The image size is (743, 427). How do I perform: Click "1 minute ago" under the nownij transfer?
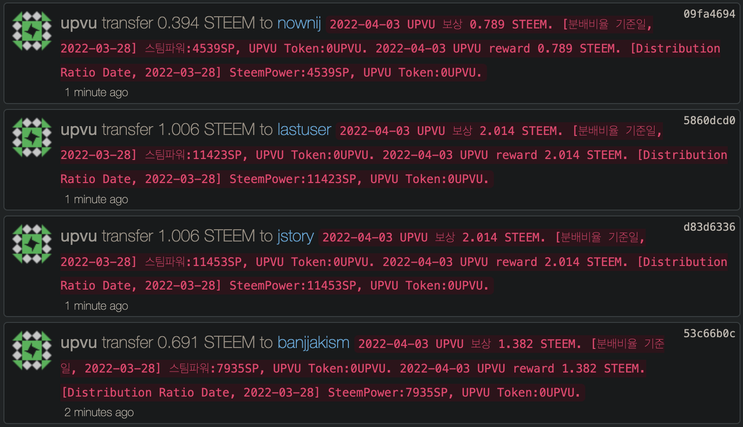96,92
